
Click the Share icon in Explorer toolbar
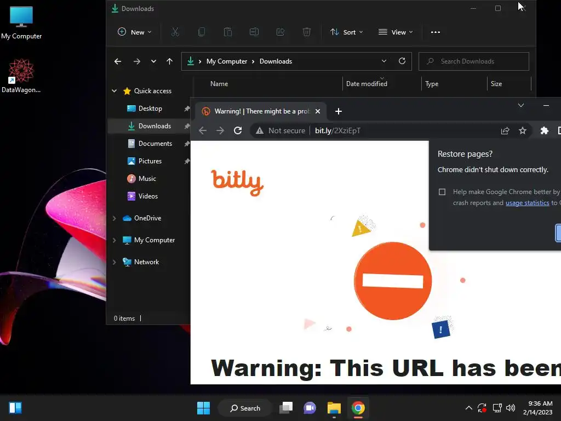280,32
